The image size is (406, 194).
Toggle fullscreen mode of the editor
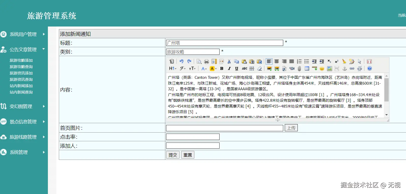coord(369,61)
